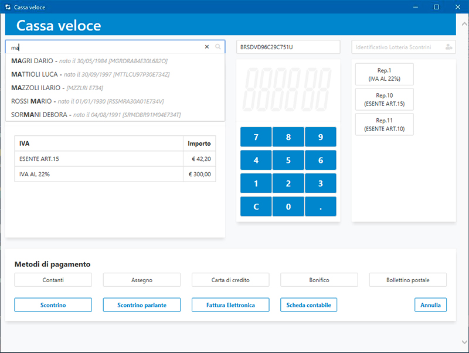This screenshot has height=353, width=469.
Task: Tap the decimal point key
Action: click(x=320, y=207)
